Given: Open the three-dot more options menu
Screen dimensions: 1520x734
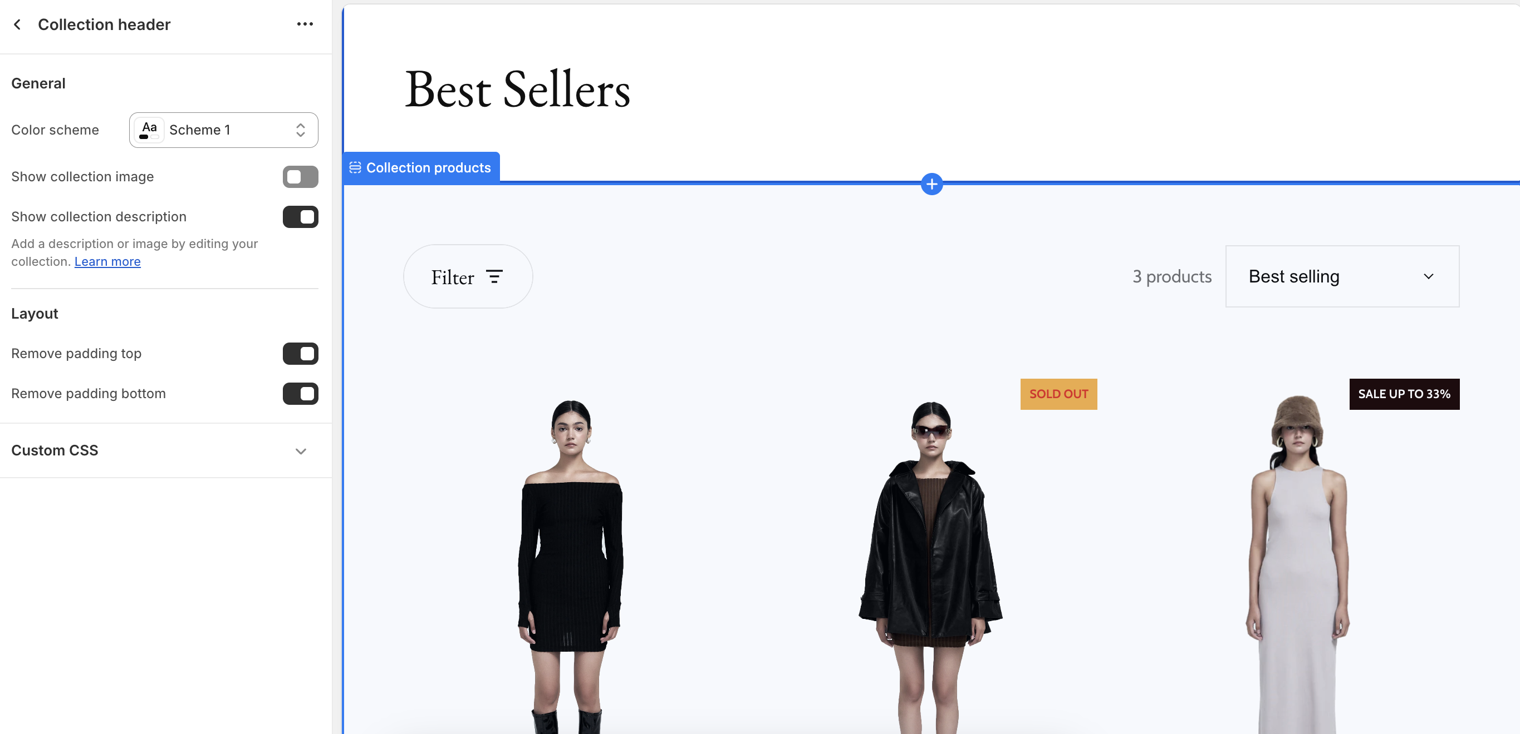Looking at the screenshot, I should pos(305,24).
